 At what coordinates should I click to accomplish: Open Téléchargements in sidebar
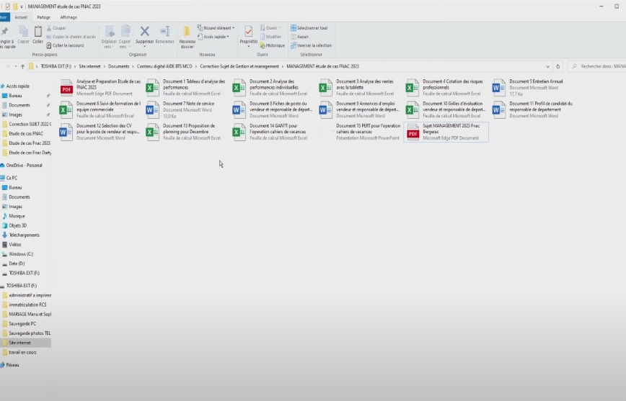click(x=24, y=235)
